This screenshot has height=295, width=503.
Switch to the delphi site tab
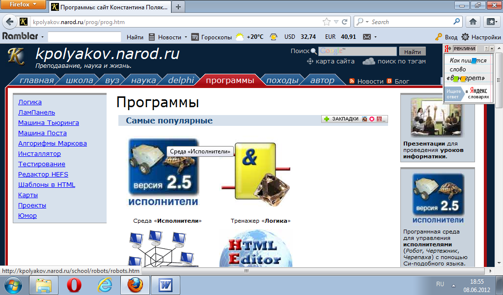(181, 80)
